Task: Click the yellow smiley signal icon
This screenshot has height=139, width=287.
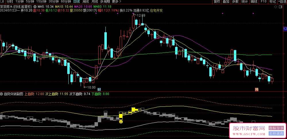Action: 121,122
